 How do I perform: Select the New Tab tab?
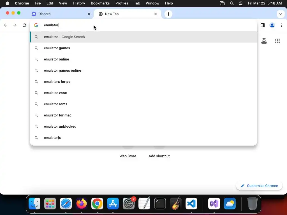pos(128,14)
